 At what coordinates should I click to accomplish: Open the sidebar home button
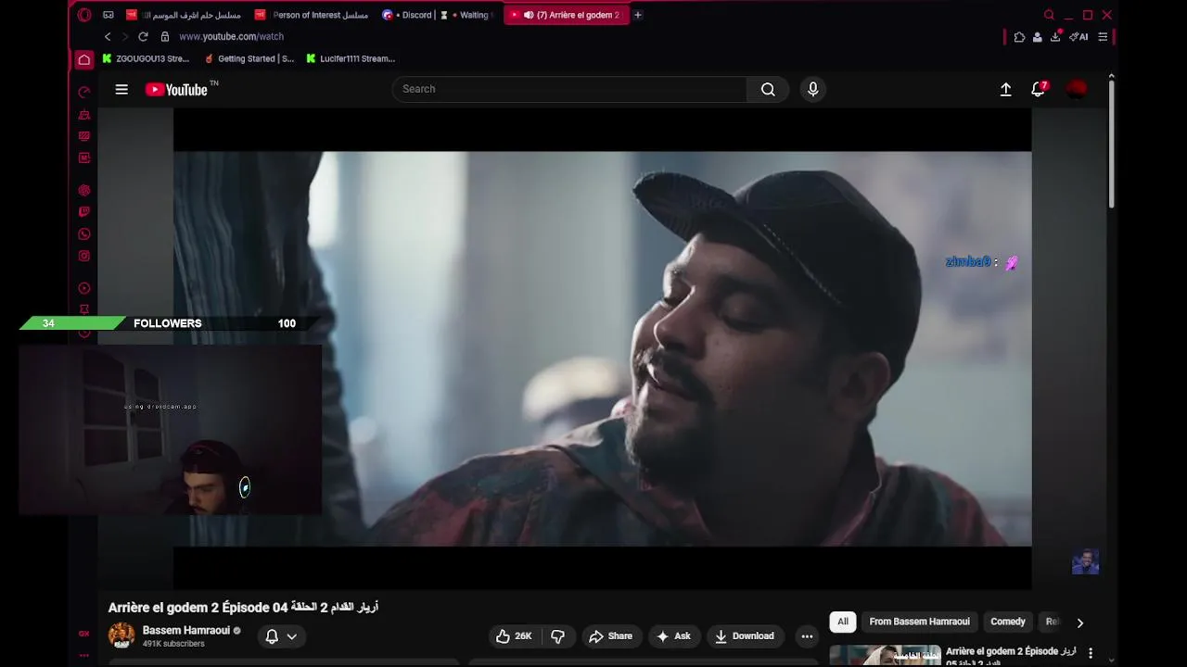84,59
